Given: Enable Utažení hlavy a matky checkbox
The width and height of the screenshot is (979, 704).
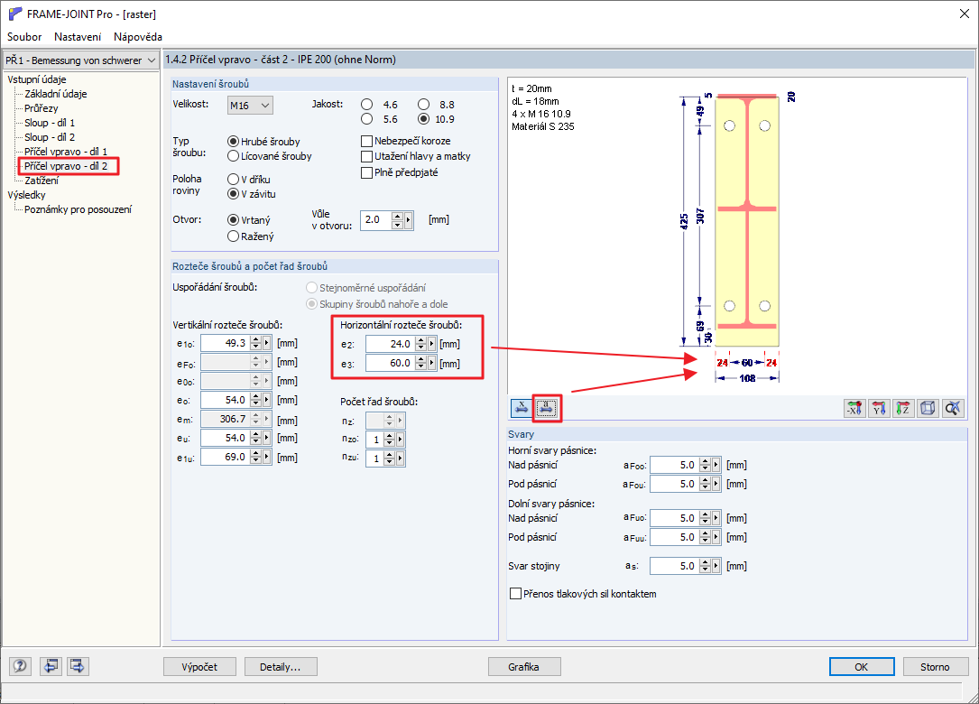Looking at the screenshot, I should (367, 157).
